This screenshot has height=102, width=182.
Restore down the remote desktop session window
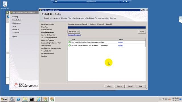[x=123, y=1]
